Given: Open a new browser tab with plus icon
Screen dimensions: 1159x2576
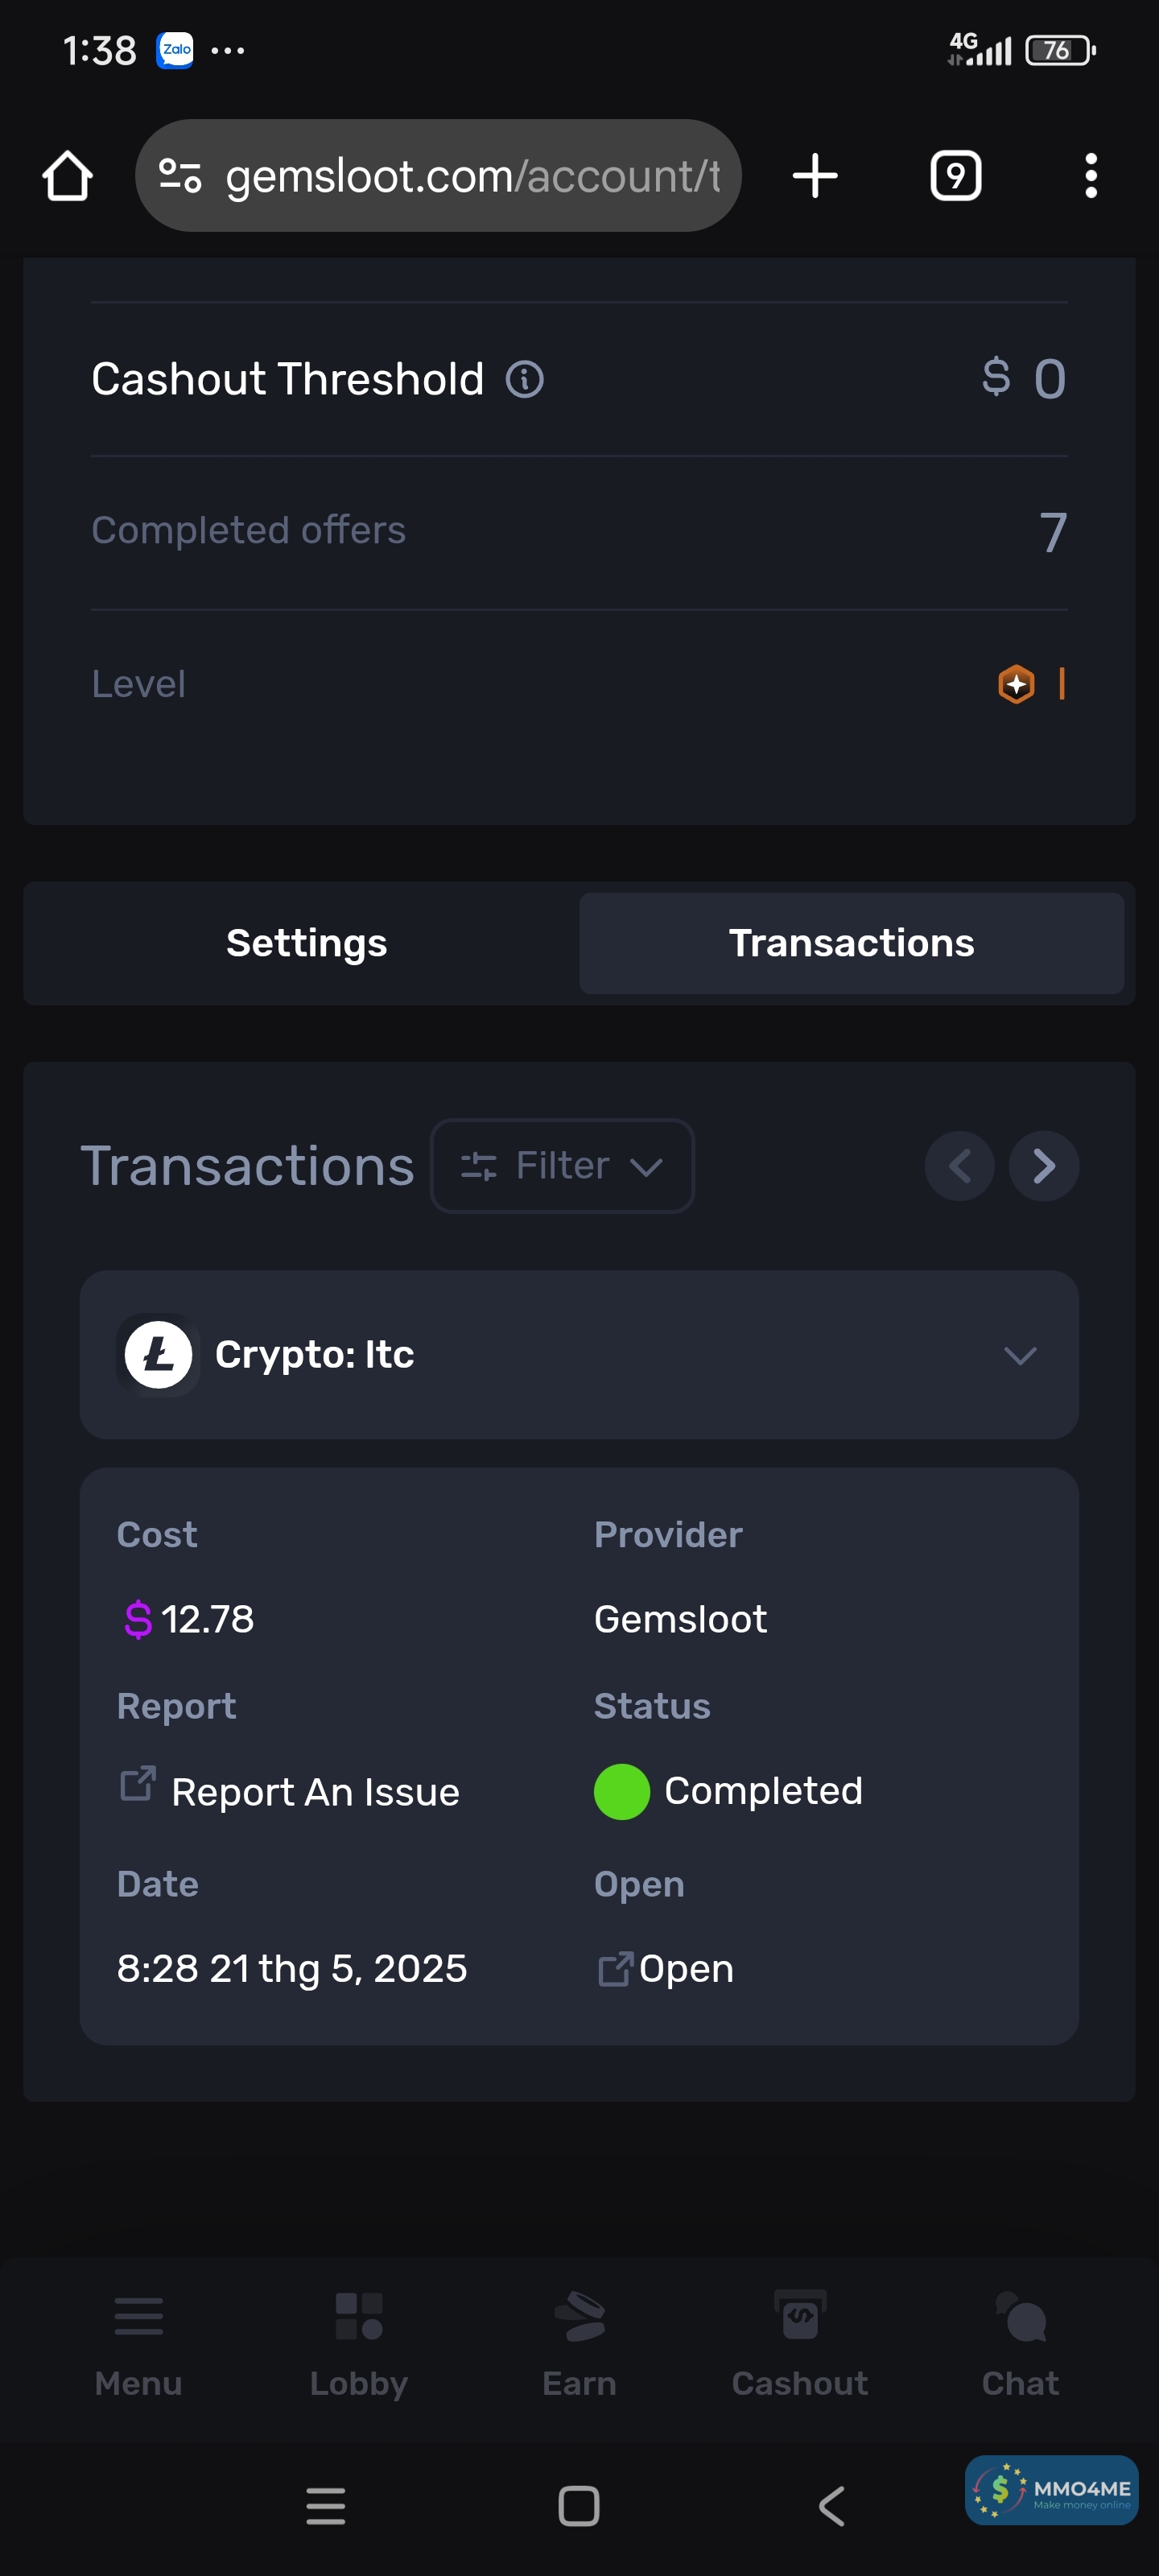Looking at the screenshot, I should 814,176.
